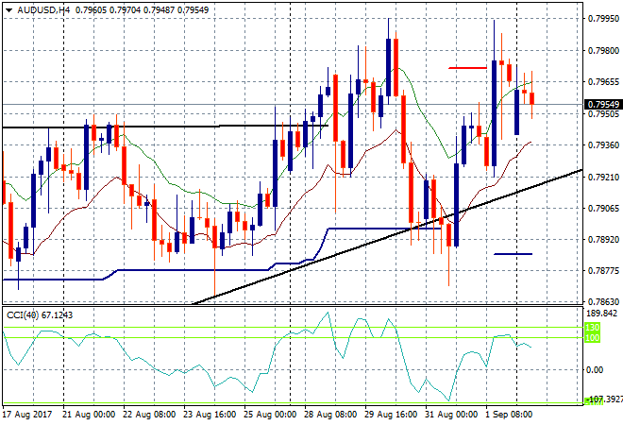Click the triangle arrow before AUDUSD,H4
623x425 pixels.
click(x=8, y=10)
